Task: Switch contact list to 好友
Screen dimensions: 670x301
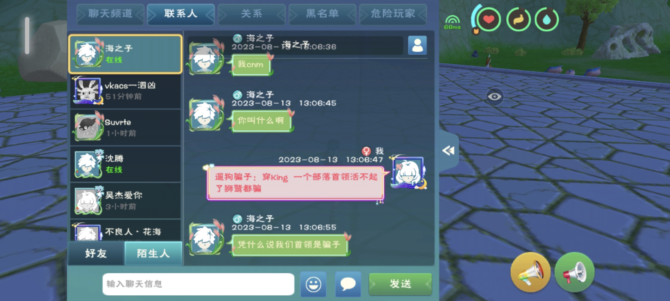Action: click(x=96, y=253)
